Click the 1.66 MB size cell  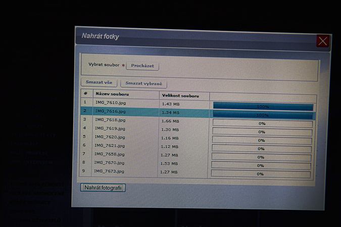click(170, 121)
